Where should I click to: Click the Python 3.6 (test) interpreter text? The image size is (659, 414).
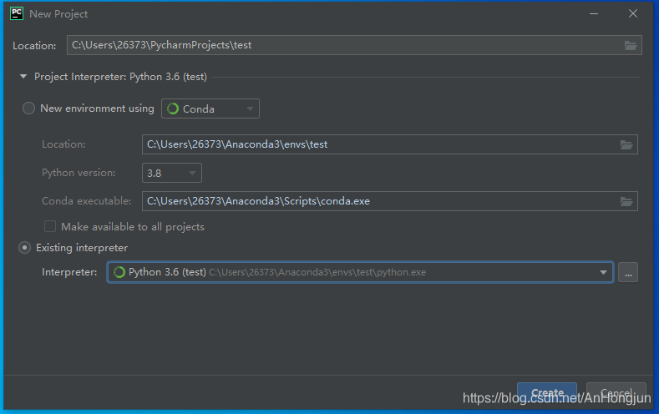167,272
